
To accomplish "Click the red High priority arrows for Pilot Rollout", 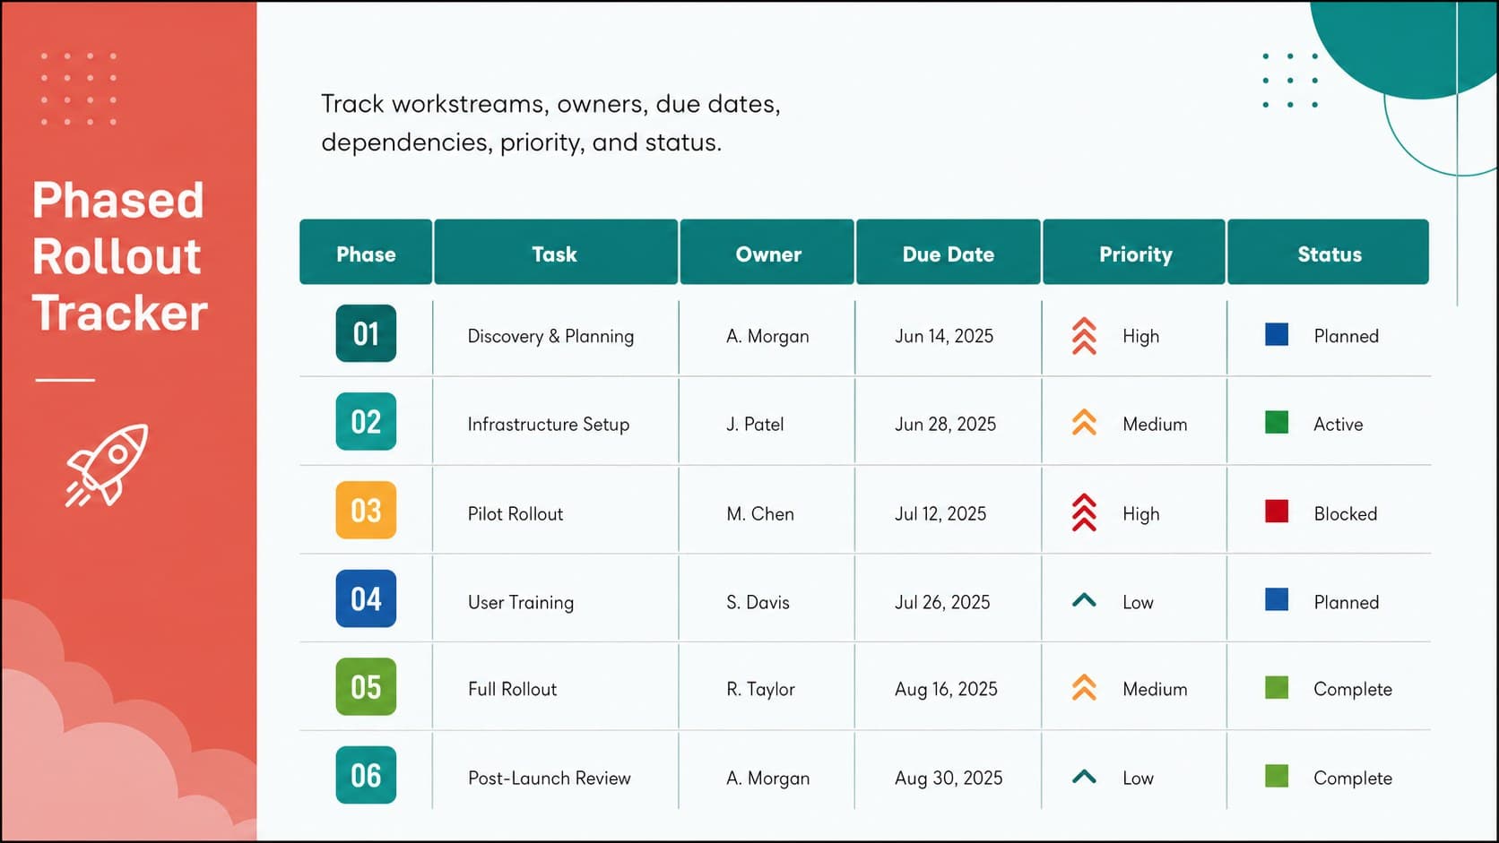I will point(1084,512).
